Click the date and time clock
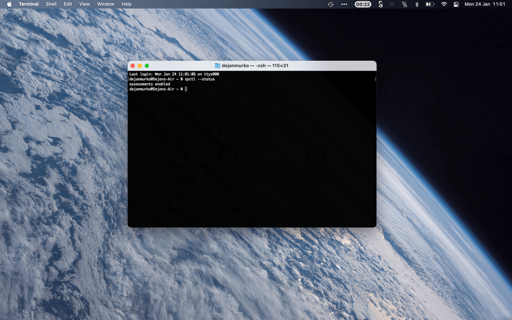Screen dimensions: 512x320 click(x=484, y=4)
